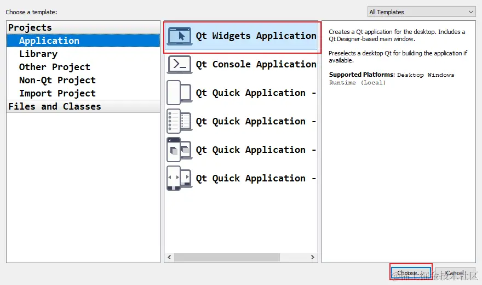This screenshot has height=285, width=482.
Task: Select Application under Projects
Action: [x=83, y=41]
